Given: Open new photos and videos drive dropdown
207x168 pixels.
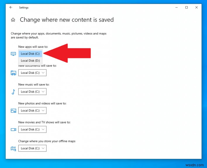Looking at the screenshot, I should (32, 111).
